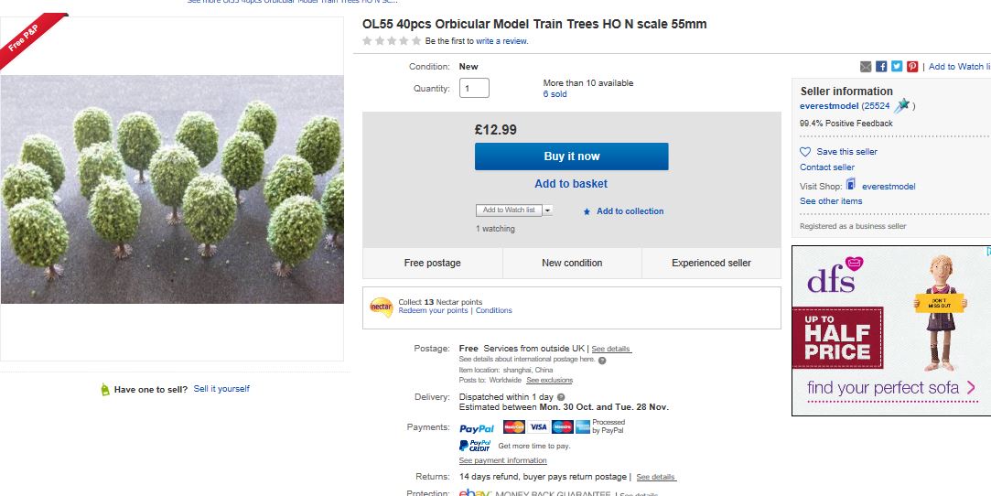Image resolution: width=991 pixels, height=496 pixels.
Task: Open the '6 sold' link
Action: 555,94
